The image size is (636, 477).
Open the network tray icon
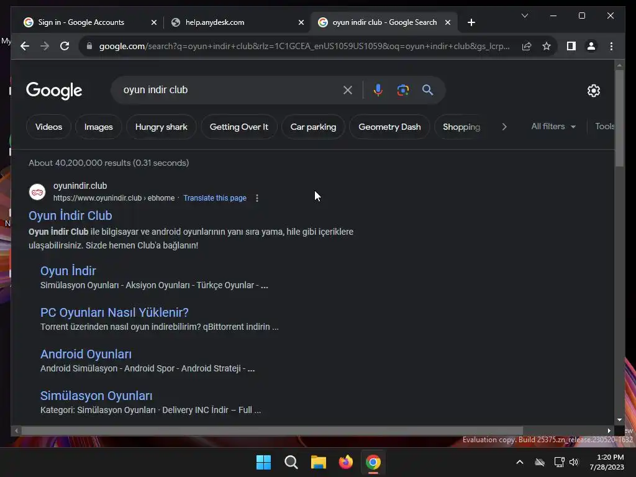(x=560, y=462)
